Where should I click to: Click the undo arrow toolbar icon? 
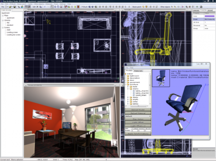tap(45, 7)
